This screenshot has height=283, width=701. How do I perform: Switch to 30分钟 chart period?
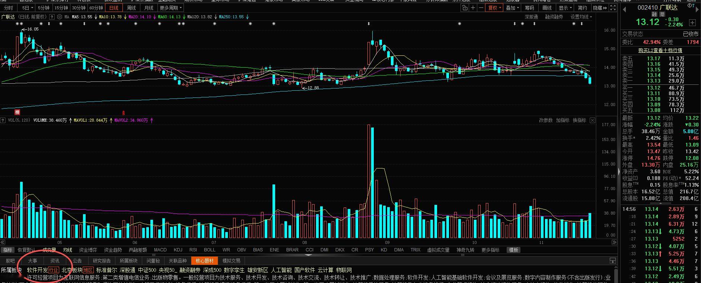[79, 8]
